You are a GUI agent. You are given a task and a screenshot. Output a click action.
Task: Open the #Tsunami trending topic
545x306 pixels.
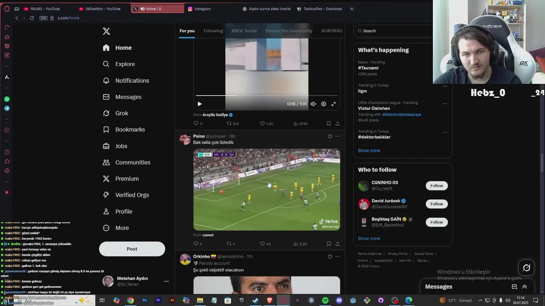click(368, 68)
